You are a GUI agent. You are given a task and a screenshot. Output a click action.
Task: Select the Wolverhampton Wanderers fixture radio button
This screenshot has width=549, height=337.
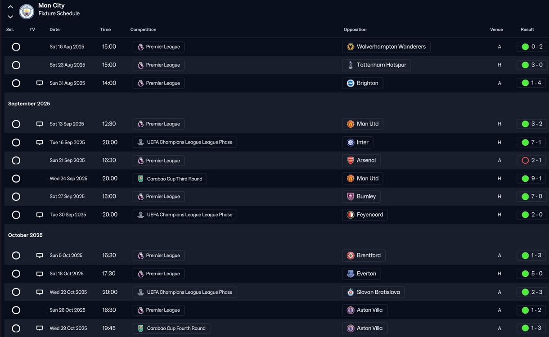pyautogui.click(x=16, y=47)
